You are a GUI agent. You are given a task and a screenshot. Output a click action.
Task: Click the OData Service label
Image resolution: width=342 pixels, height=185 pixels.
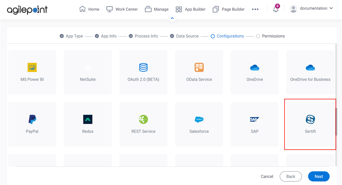pos(199,80)
